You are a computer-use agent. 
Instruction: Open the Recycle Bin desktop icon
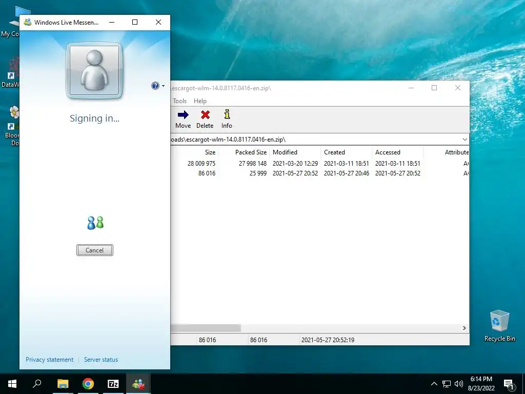point(499,326)
